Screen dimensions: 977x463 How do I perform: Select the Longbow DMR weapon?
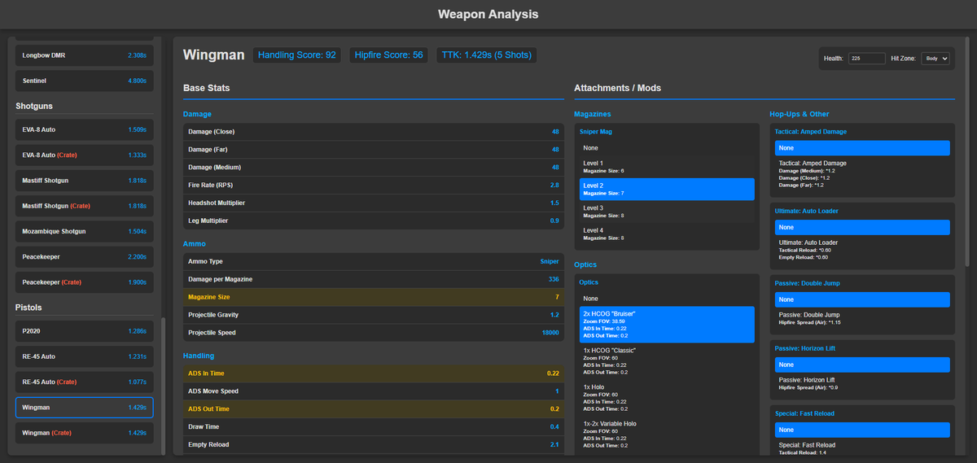(84, 55)
